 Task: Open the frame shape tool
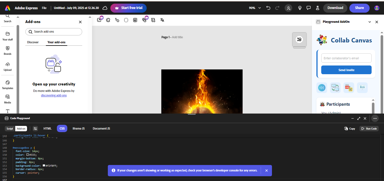click(x=126, y=20)
